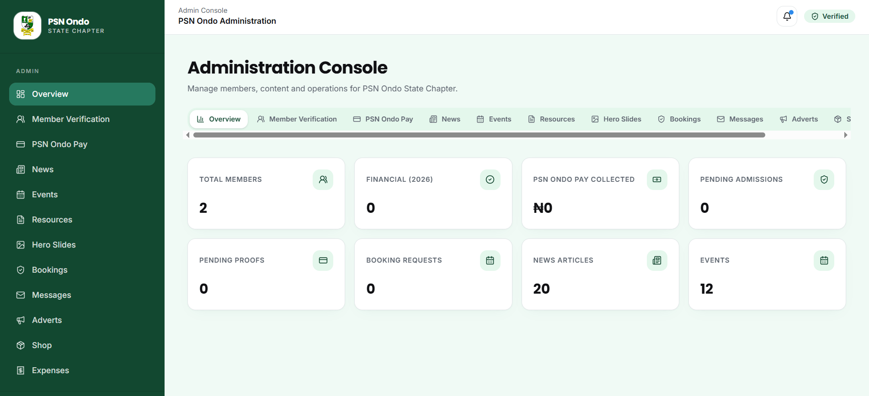Click the sidebar Overview grid icon

click(x=21, y=94)
